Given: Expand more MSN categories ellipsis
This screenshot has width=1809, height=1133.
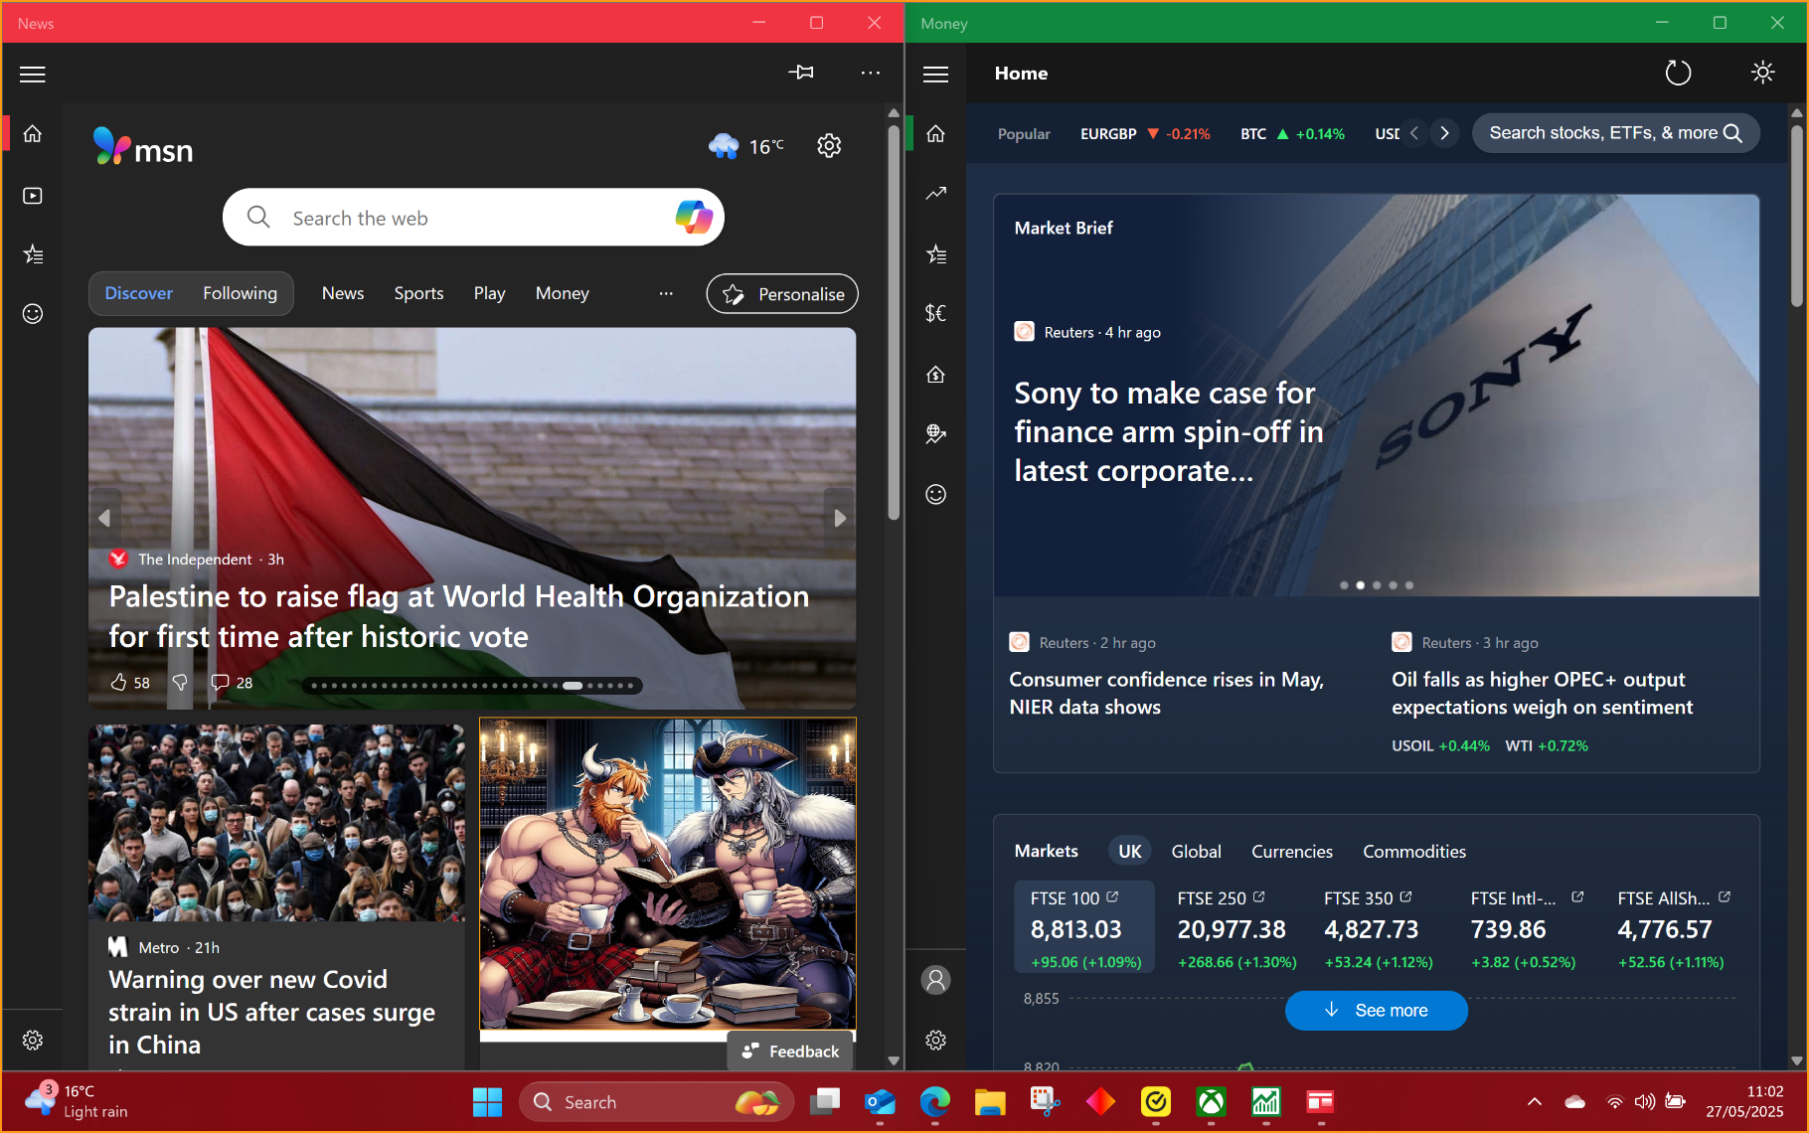Looking at the screenshot, I should point(666,293).
